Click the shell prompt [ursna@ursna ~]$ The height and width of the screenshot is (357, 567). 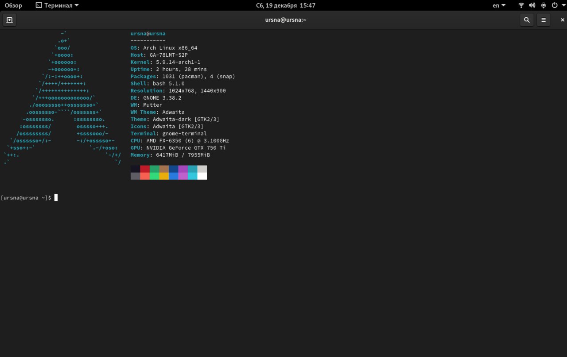pyautogui.click(x=26, y=198)
